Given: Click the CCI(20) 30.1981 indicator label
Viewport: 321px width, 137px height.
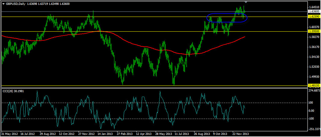Looking at the screenshot, I should (x=13, y=91).
